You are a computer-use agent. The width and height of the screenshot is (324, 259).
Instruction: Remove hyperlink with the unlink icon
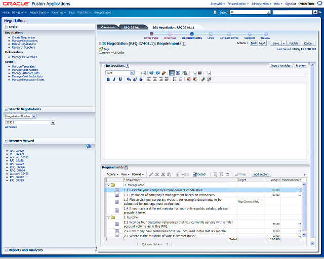pos(209,79)
